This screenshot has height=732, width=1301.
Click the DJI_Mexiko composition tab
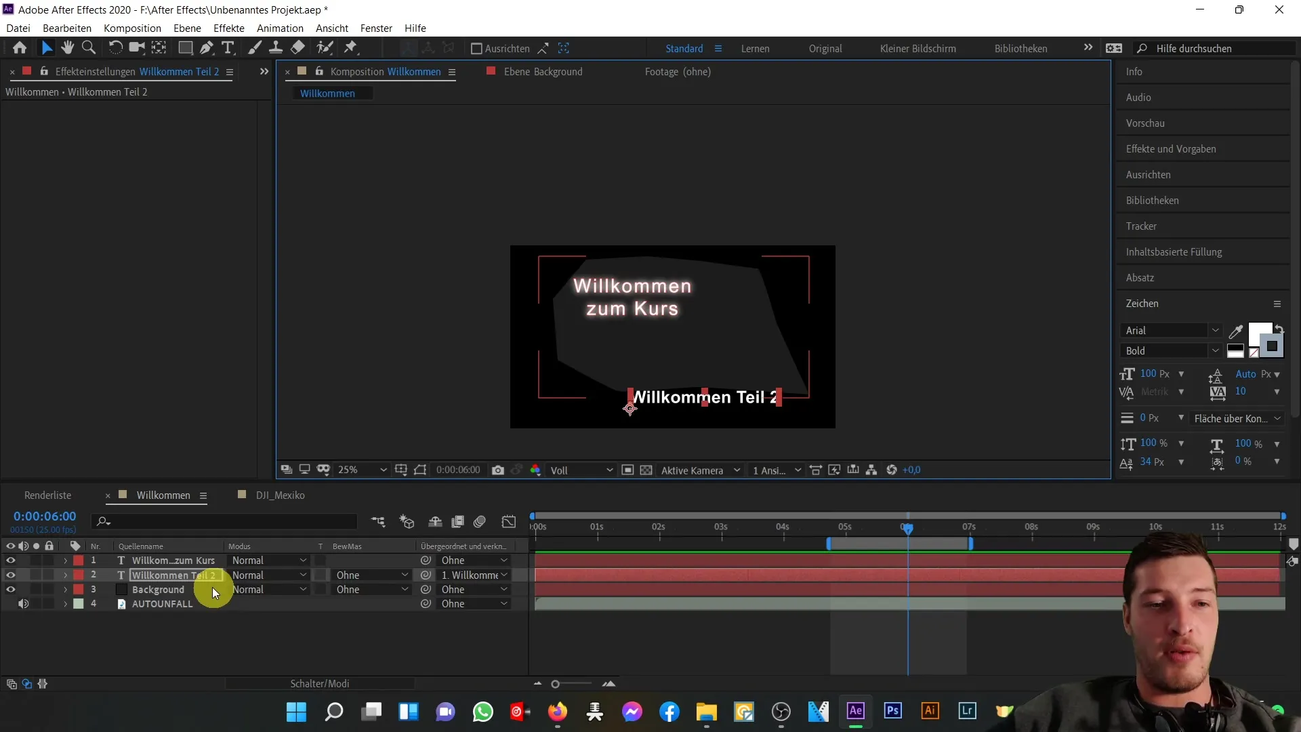click(281, 495)
